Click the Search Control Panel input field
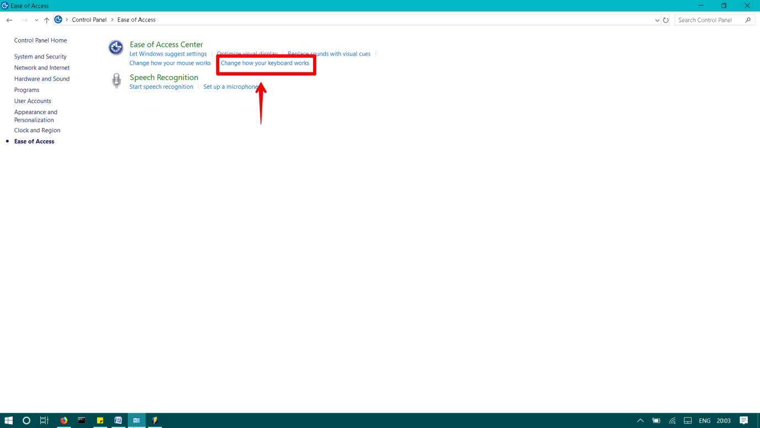 click(711, 19)
